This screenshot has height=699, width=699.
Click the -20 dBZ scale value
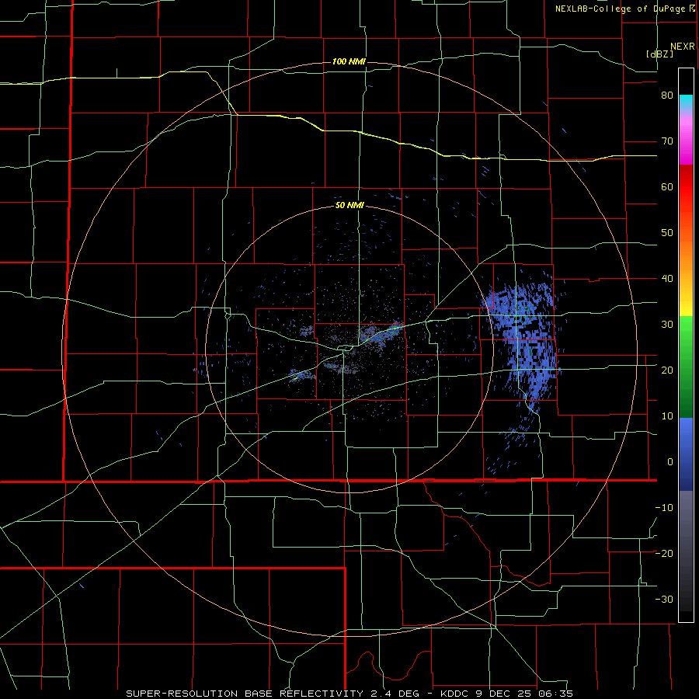point(664,553)
